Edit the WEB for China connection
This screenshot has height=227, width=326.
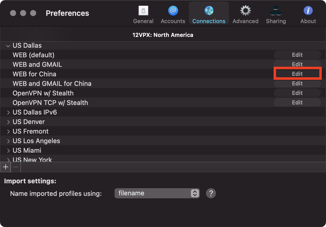(297, 74)
